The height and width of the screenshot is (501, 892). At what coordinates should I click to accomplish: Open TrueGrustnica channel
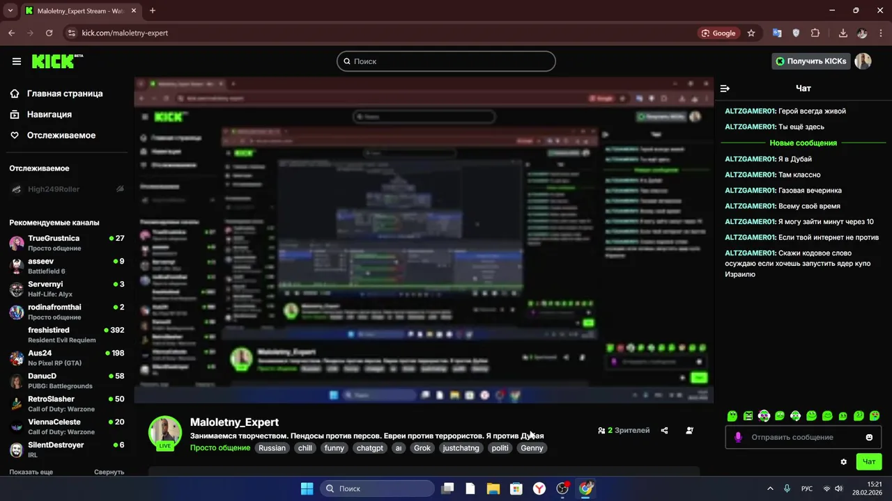(x=66, y=243)
